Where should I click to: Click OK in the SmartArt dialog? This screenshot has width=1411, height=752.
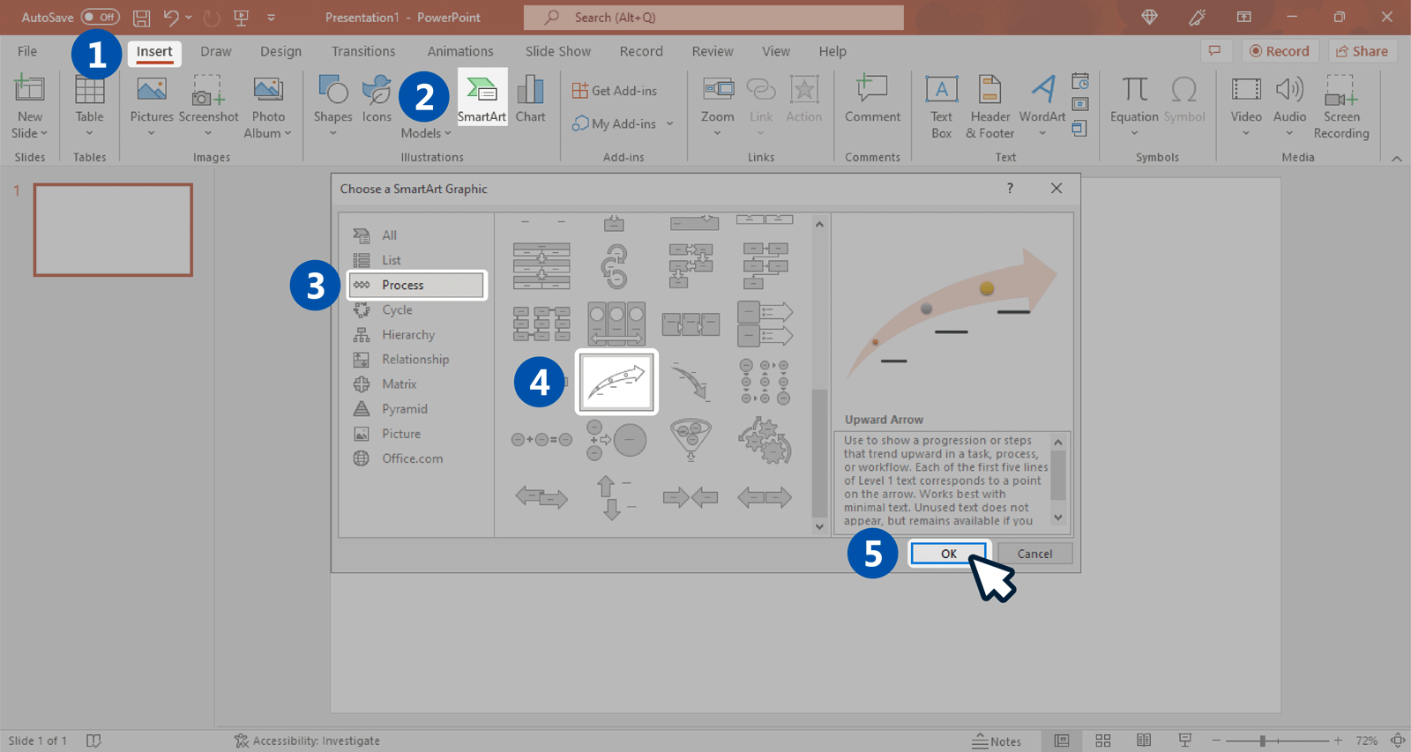[x=948, y=554]
